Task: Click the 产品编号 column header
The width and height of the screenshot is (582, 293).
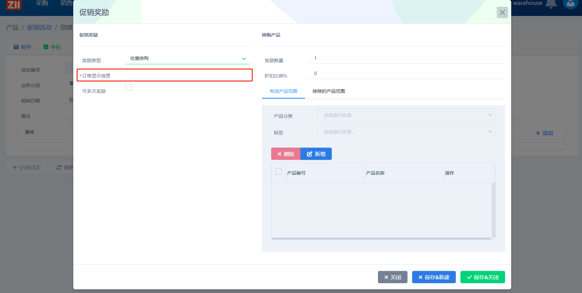Action: [325, 173]
